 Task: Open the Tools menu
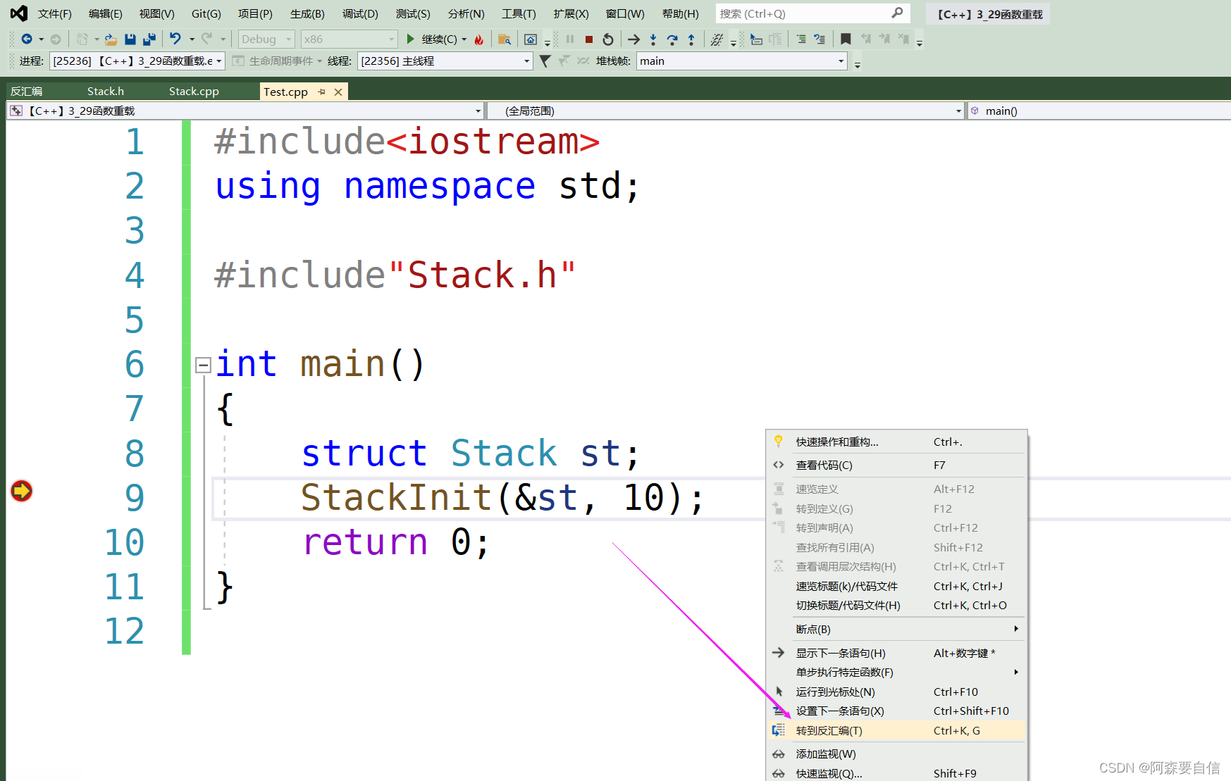point(519,13)
